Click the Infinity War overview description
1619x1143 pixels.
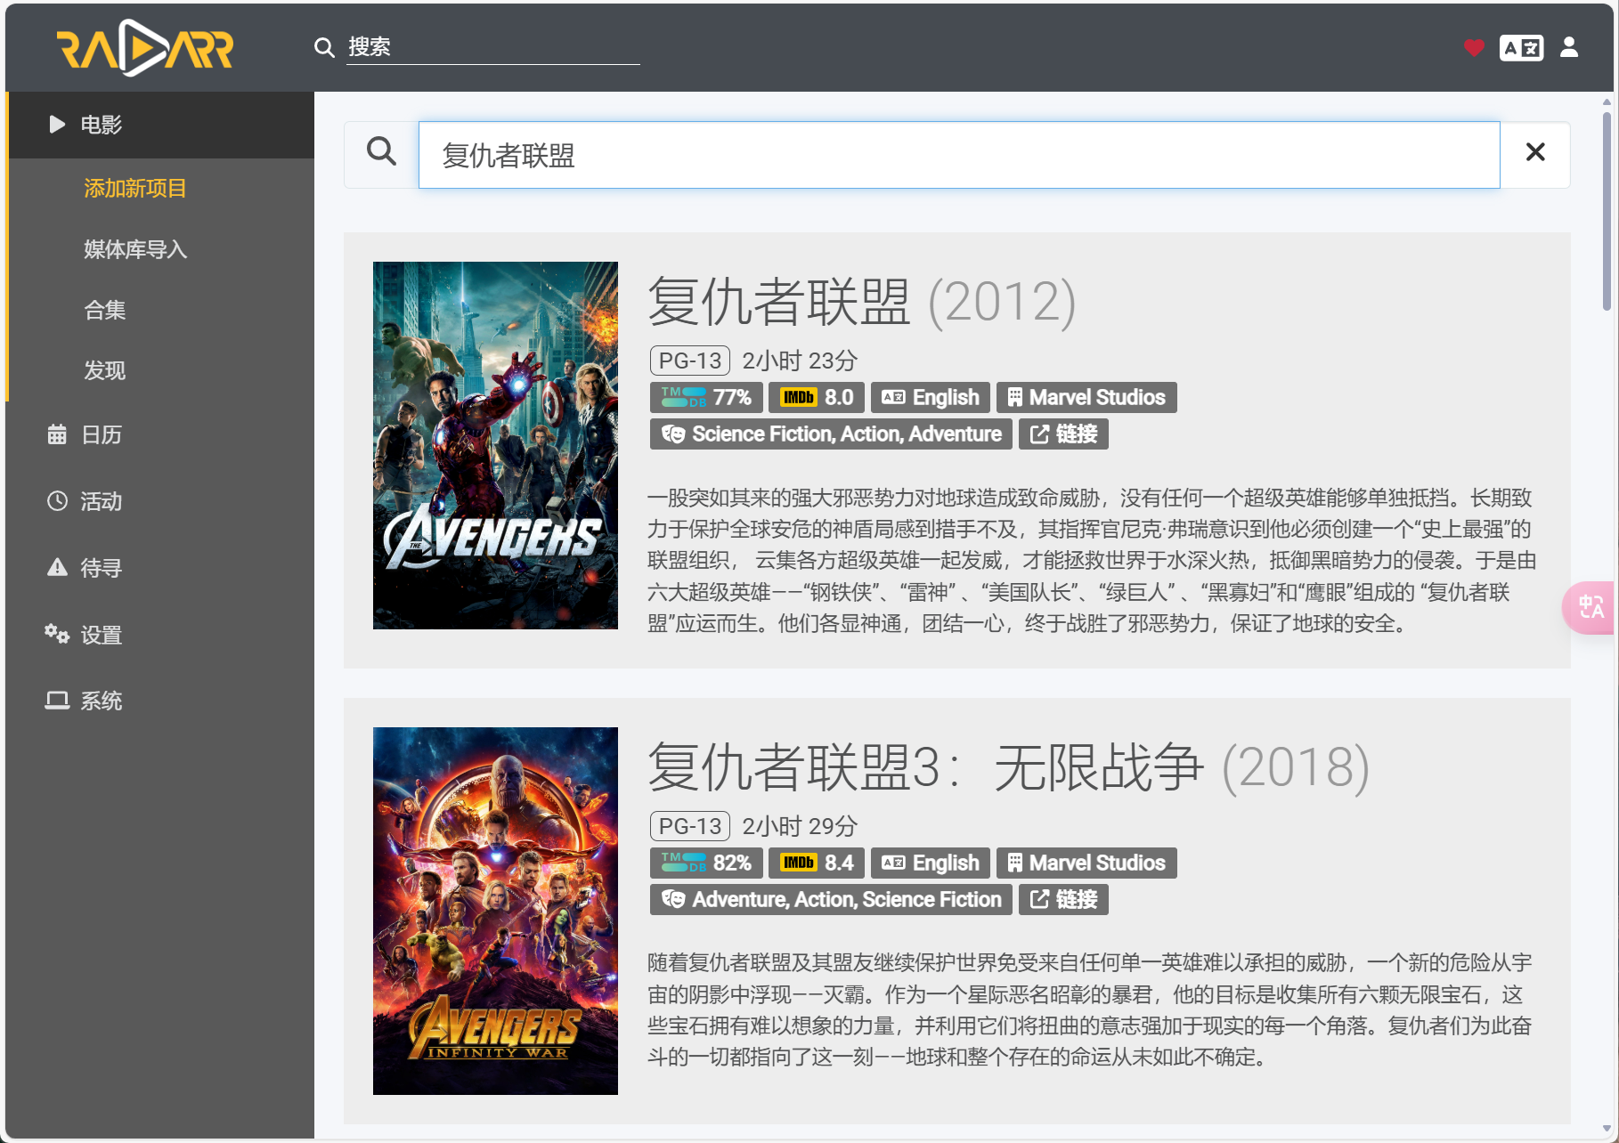(x=1090, y=1009)
